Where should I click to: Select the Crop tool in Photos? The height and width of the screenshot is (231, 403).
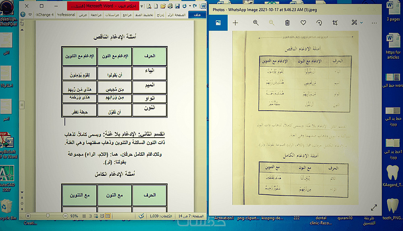coord(335,23)
